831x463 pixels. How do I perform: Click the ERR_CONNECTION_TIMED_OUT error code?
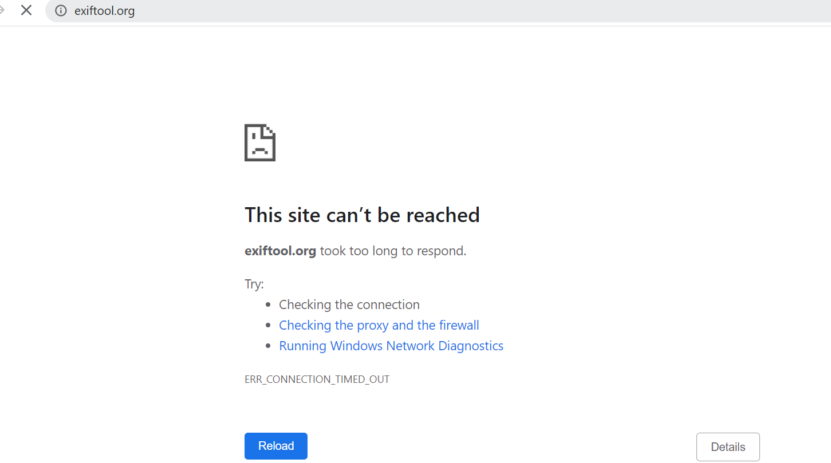[317, 379]
